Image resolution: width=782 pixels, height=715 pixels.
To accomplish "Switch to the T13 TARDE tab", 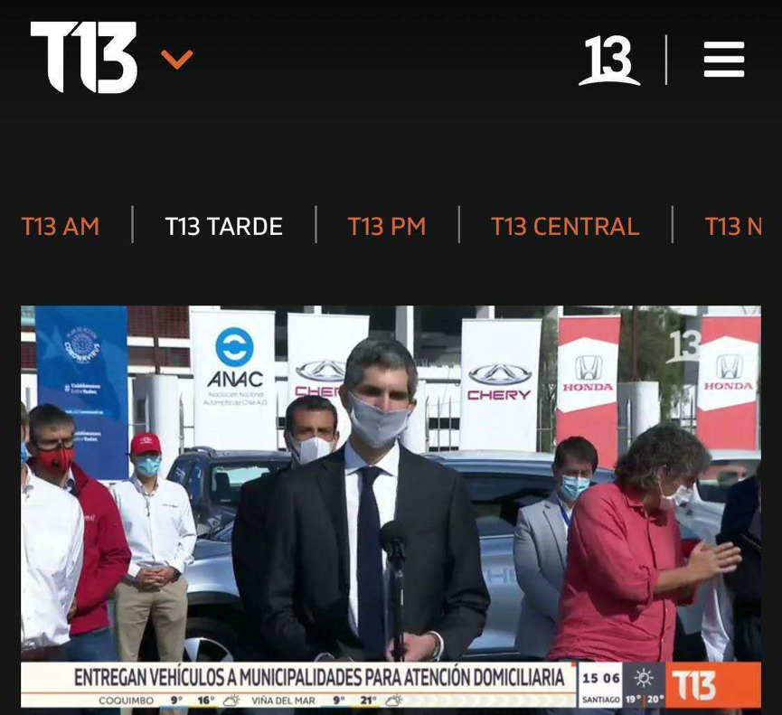I will pyautogui.click(x=223, y=226).
